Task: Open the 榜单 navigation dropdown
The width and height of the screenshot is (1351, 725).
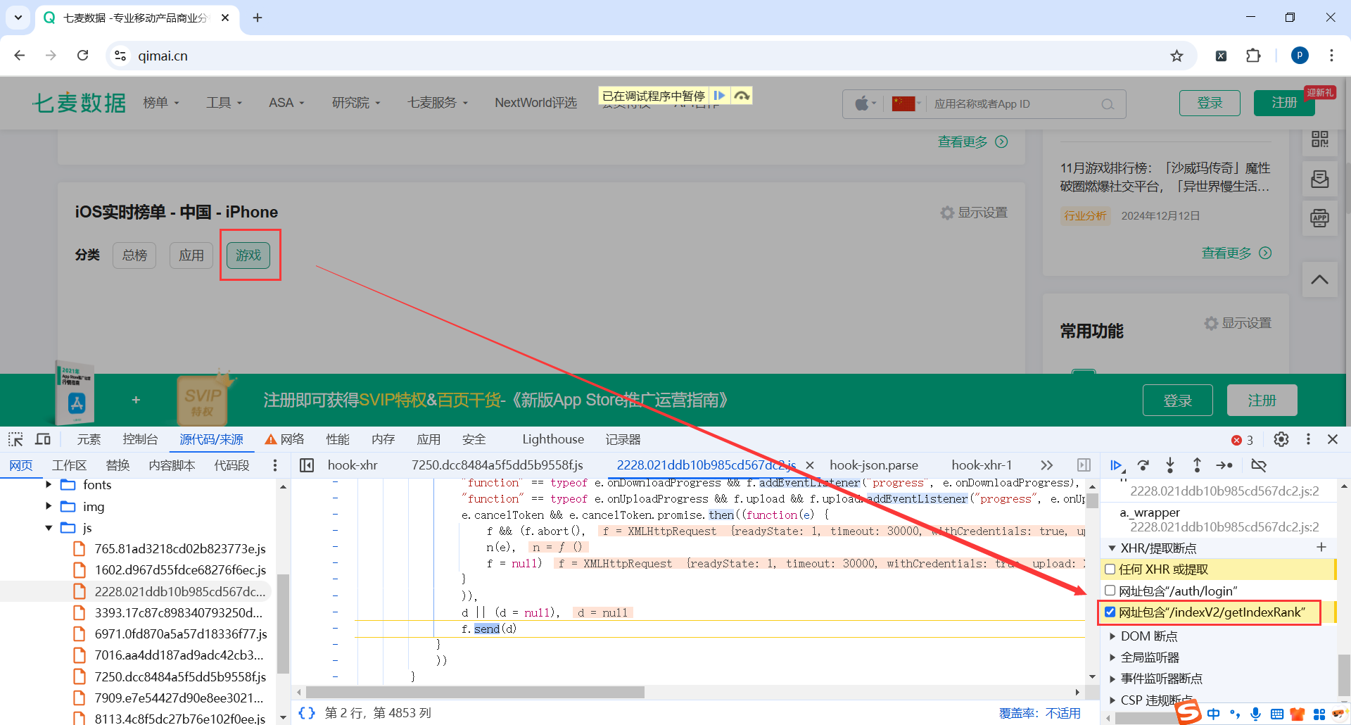Action: click(x=161, y=103)
